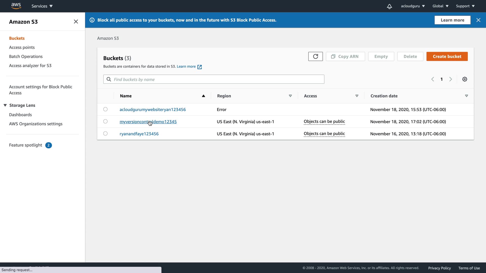This screenshot has width=486, height=273.
Task: Close the Amazon S3 navigation panel
Action: click(x=76, y=21)
